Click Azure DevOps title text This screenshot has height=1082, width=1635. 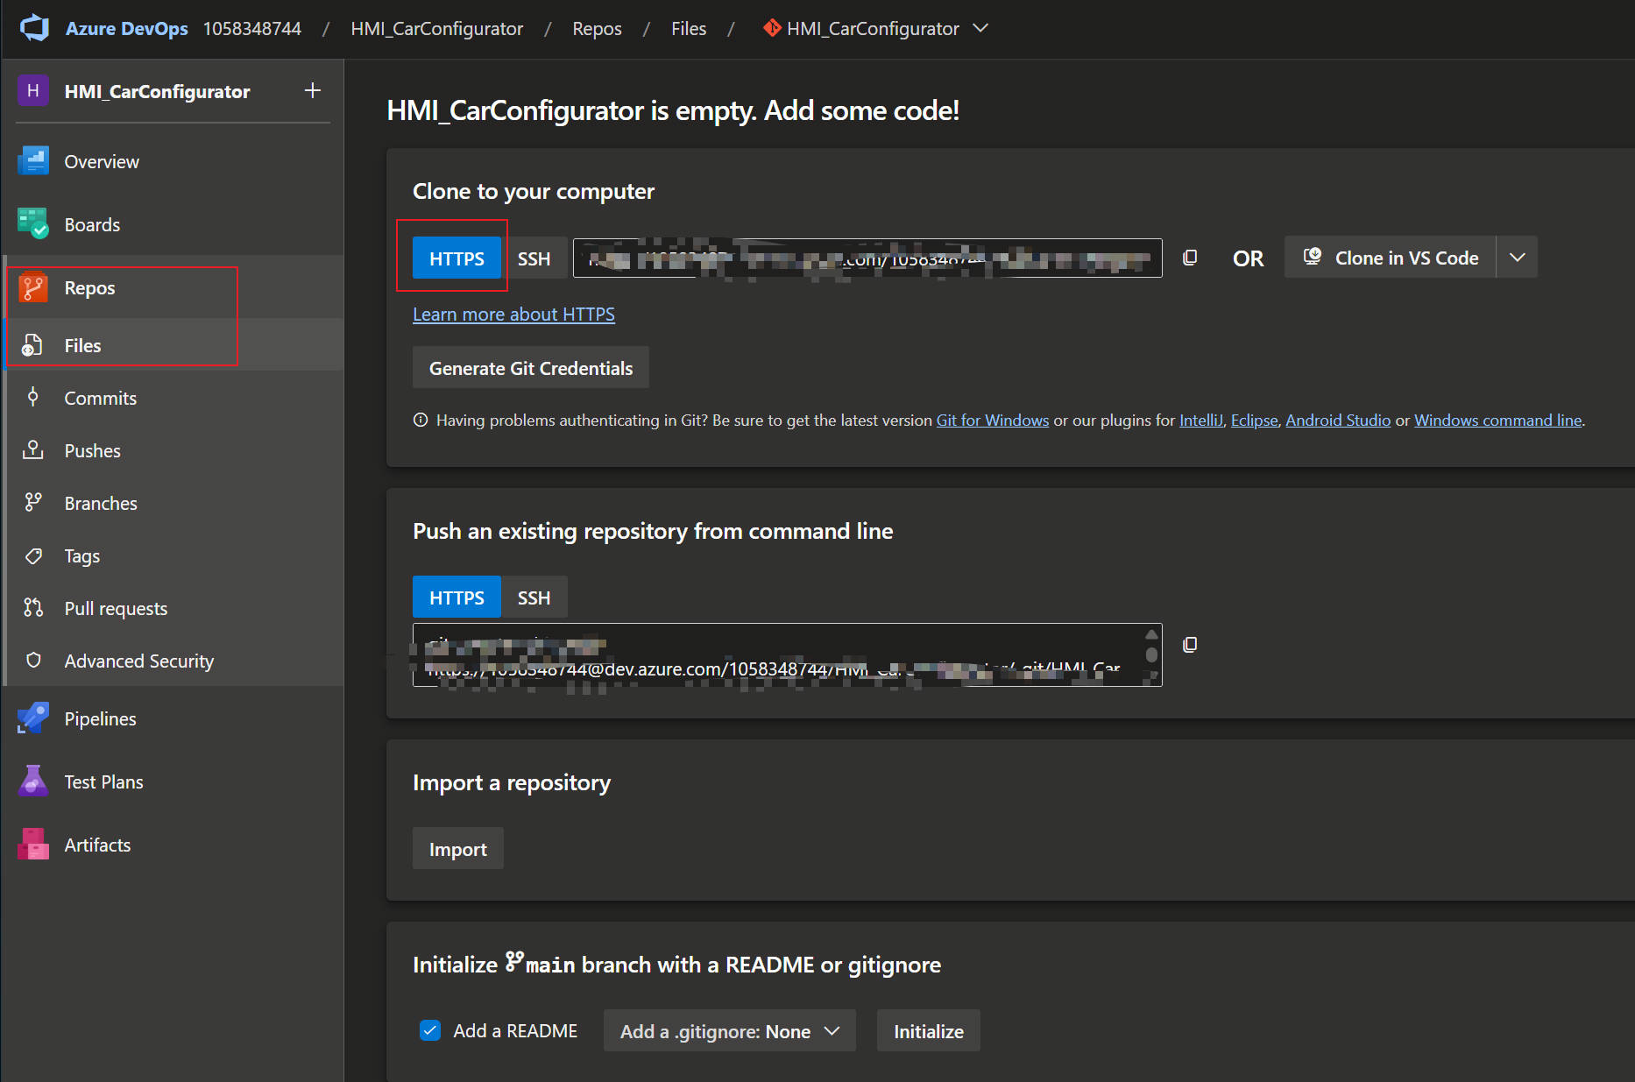(126, 28)
